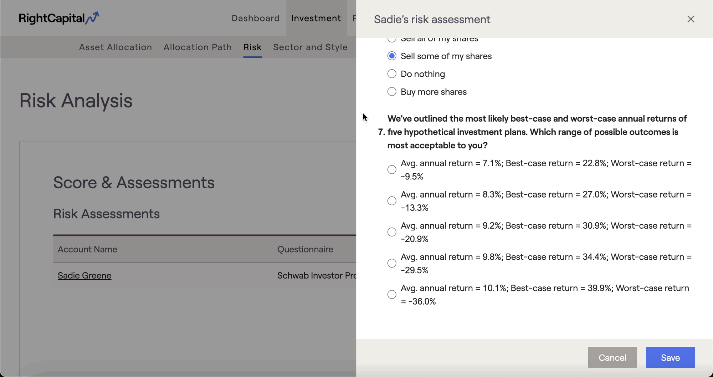Open the Dashboard menu item
The image size is (713, 377).
point(256,18)
